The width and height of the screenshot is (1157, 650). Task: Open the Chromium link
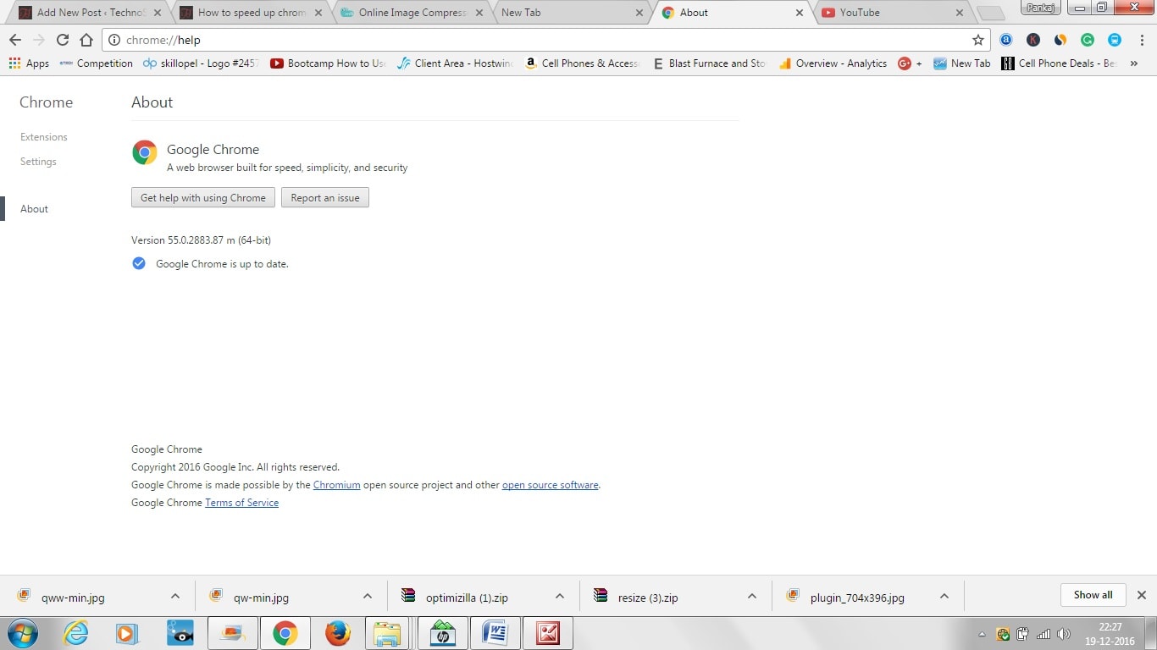pos(337,485)
